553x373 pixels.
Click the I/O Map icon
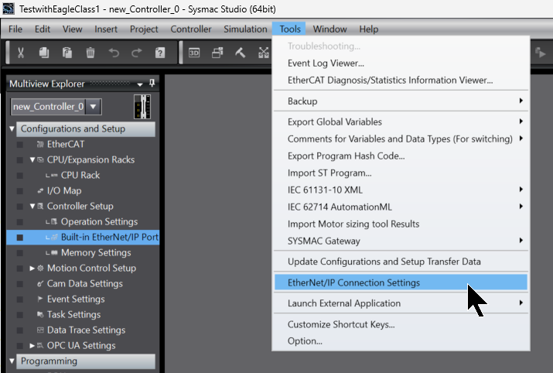tap(40, 191)
